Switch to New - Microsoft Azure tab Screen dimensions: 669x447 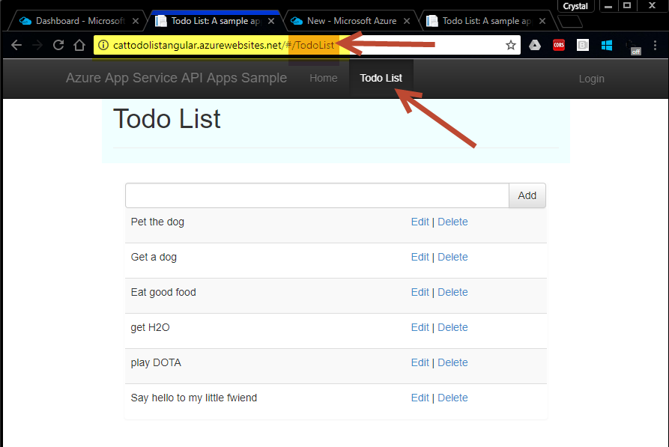coord(351,21)
